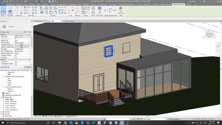The height and width of the screenshot is (125, 222).
Task: Open the File menu tab
Action: tap(2, 5)
